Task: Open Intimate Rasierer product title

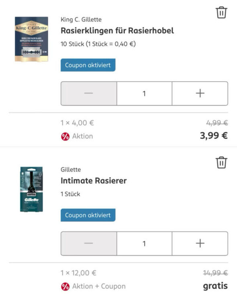Action: click(x=94, y=181)
